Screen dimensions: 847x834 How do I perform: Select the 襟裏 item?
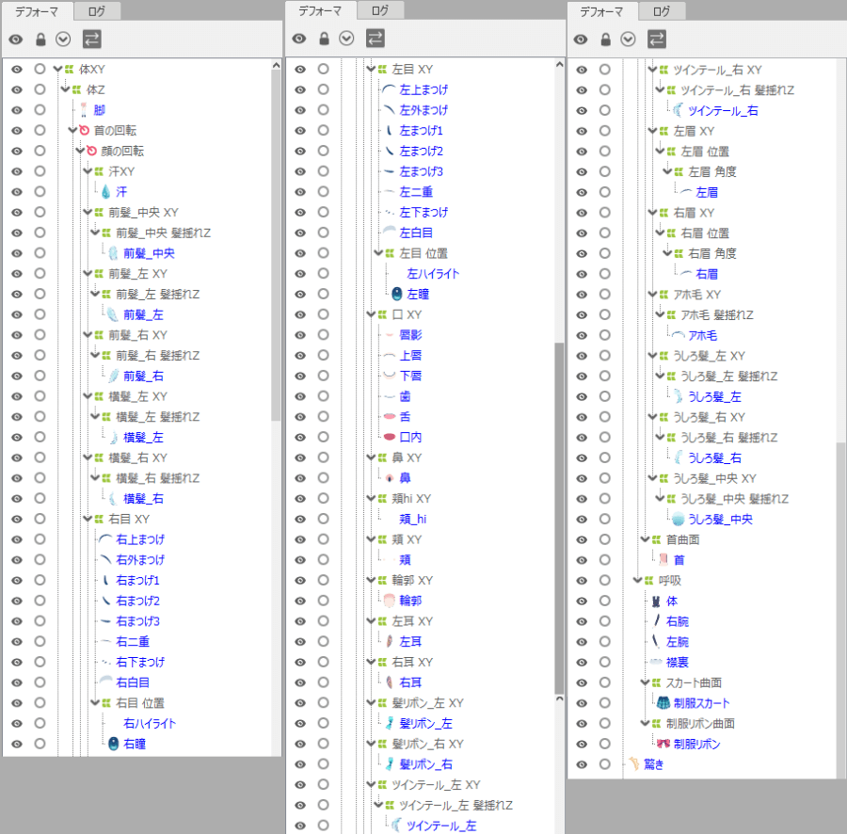click(678, 663)
